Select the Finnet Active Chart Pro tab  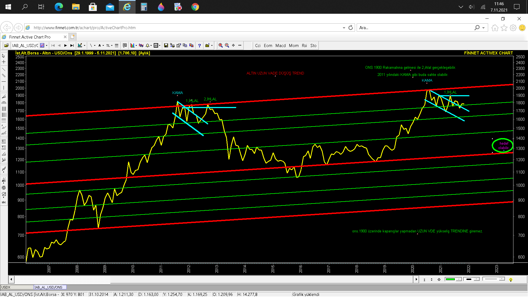click(x=30, y=37)
